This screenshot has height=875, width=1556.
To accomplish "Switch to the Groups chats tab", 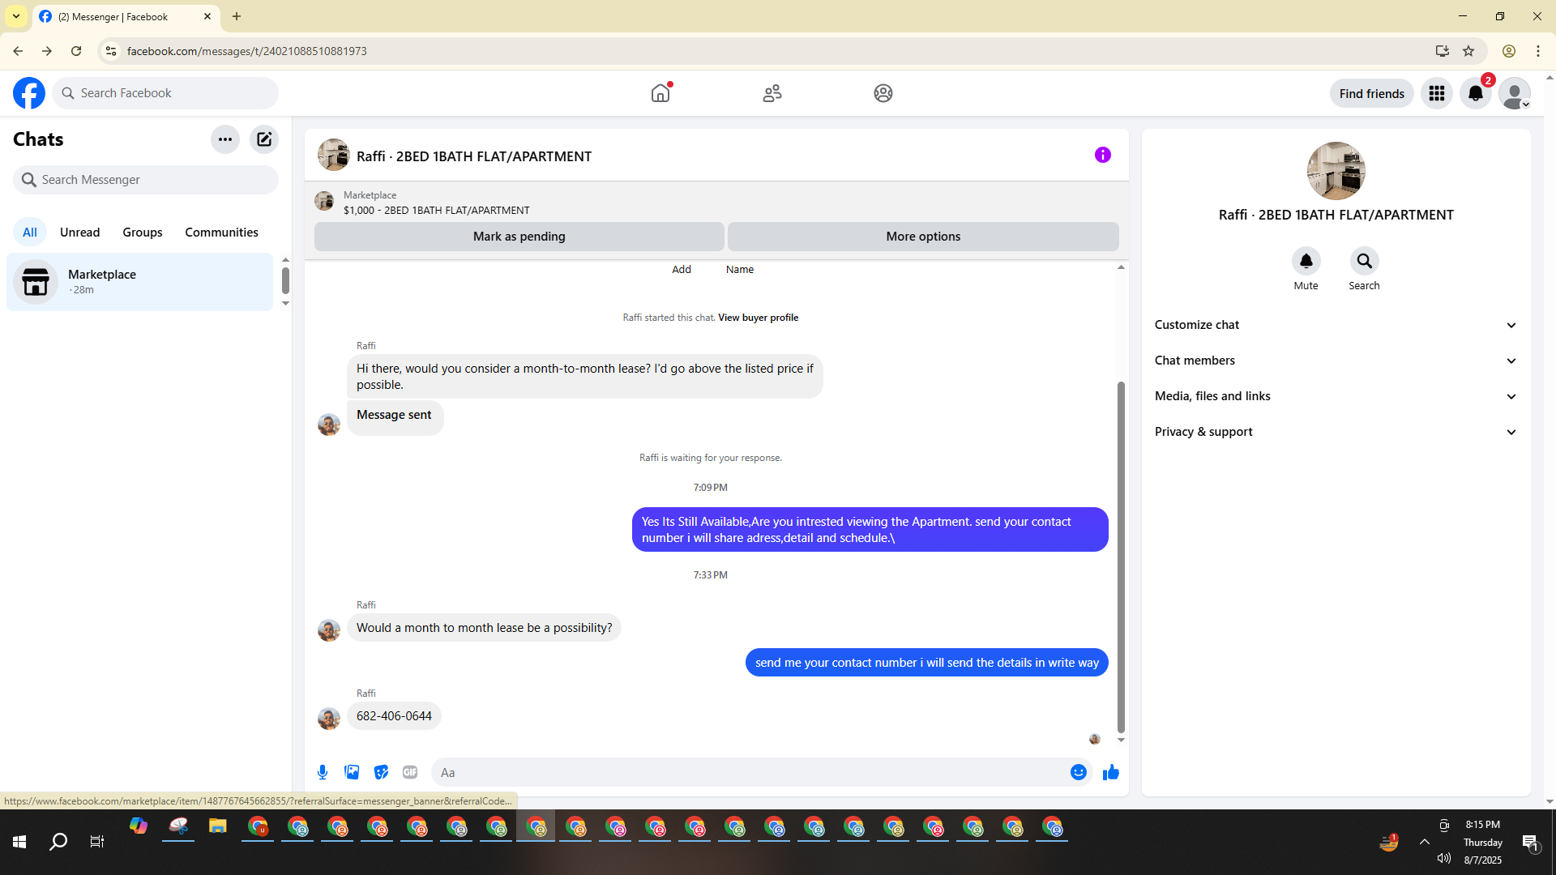I will 143,232.
